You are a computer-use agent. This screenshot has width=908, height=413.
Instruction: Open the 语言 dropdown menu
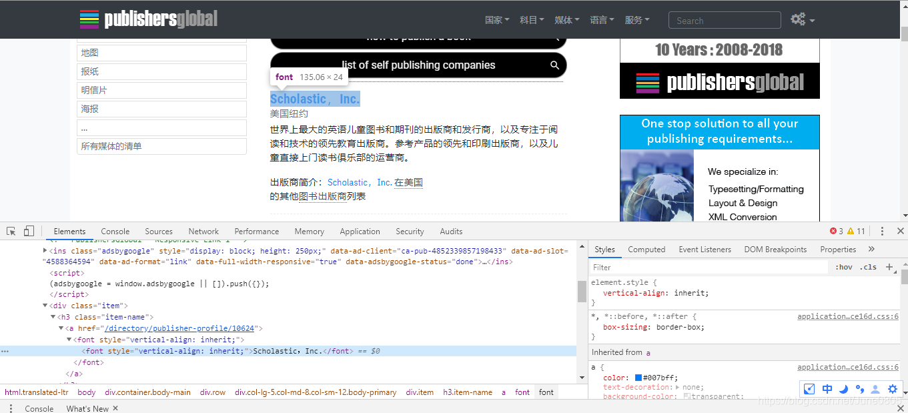(602, 20)
